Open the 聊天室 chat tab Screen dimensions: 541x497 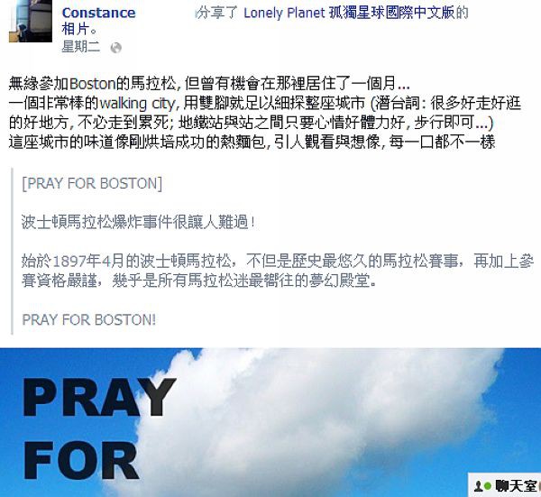[x=516, y=486]
